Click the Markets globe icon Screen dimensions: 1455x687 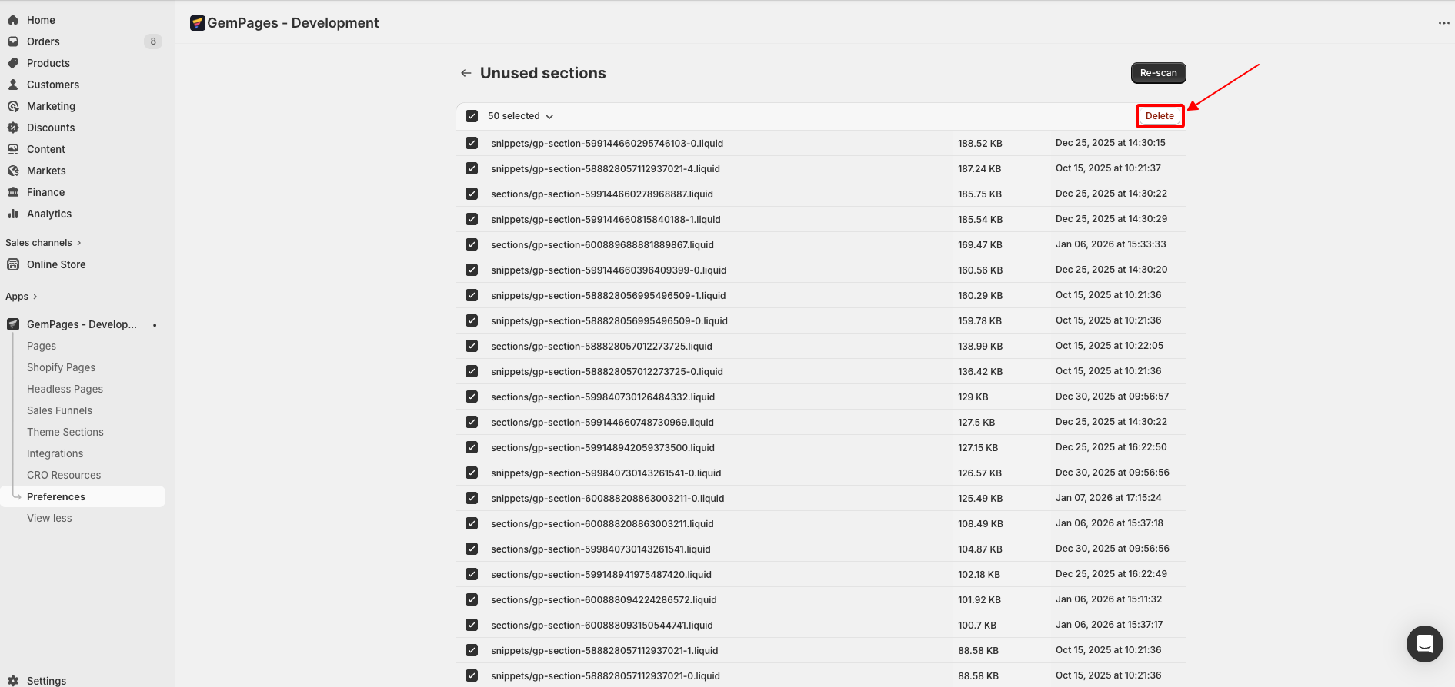click(x=13, y=171)
